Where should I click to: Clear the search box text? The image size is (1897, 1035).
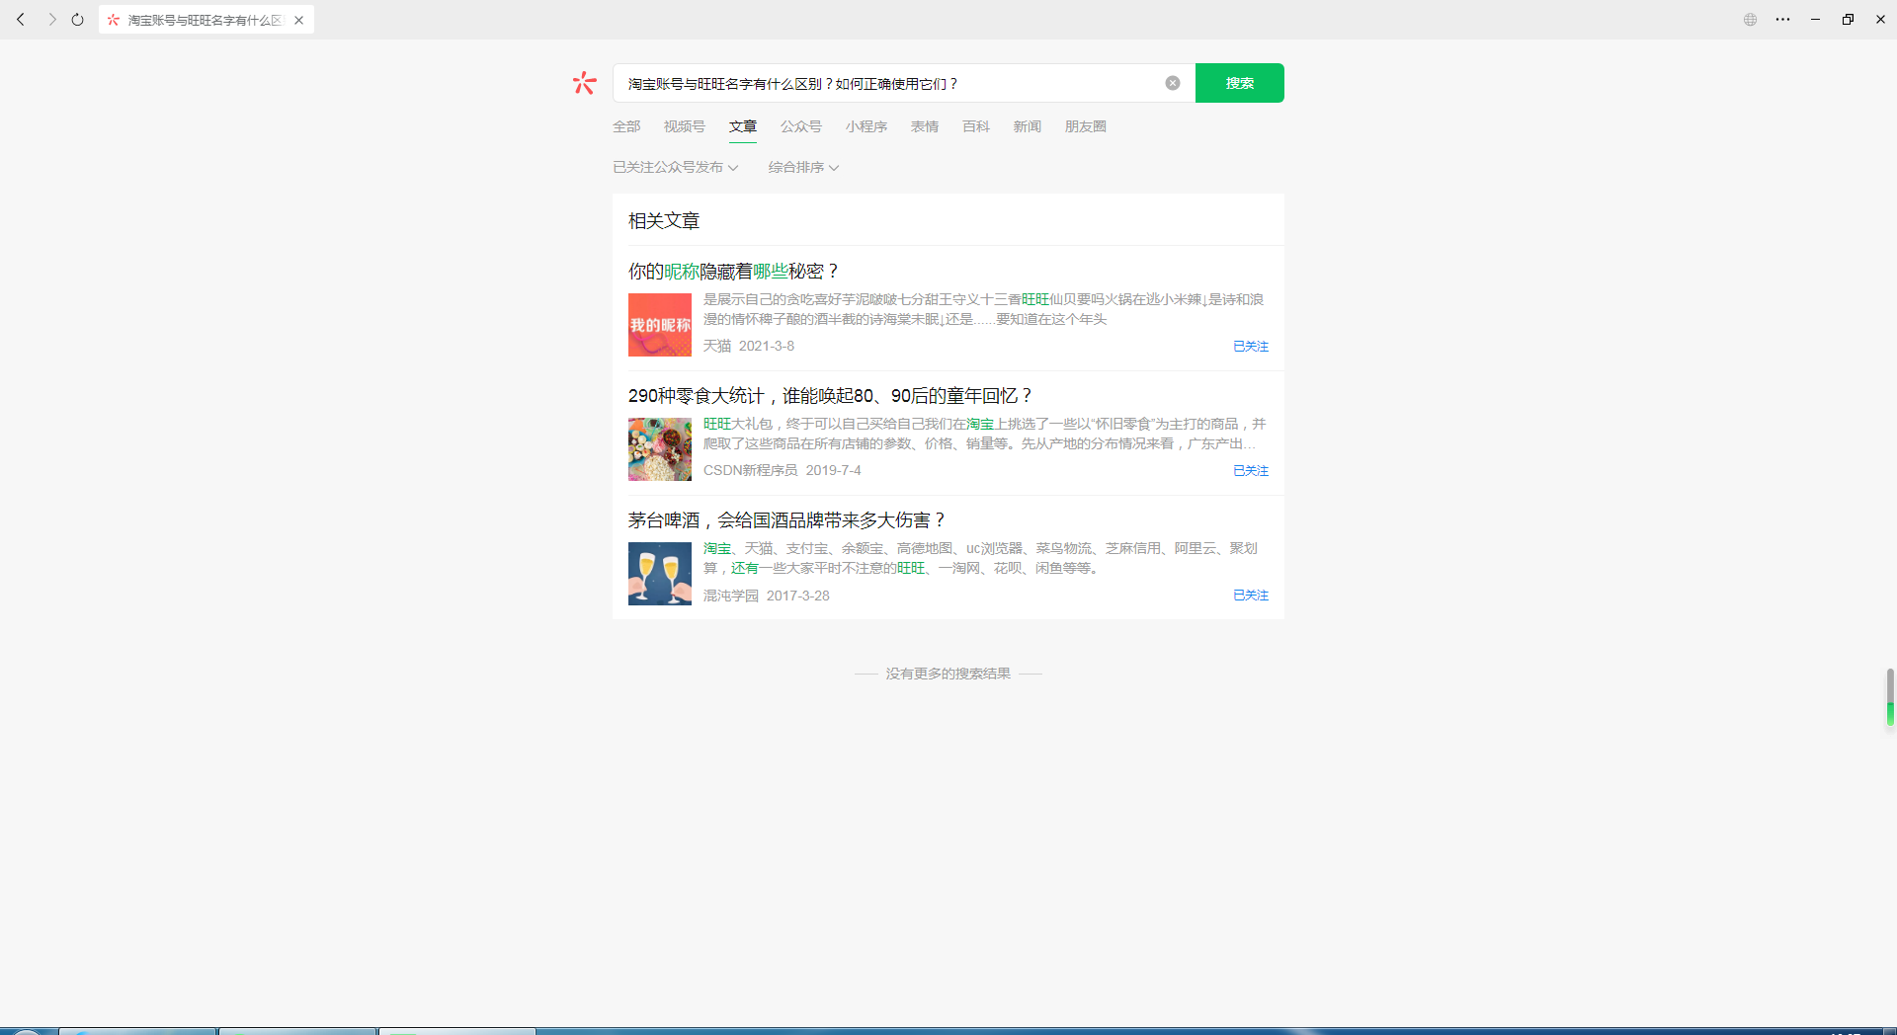(1173, 83)
